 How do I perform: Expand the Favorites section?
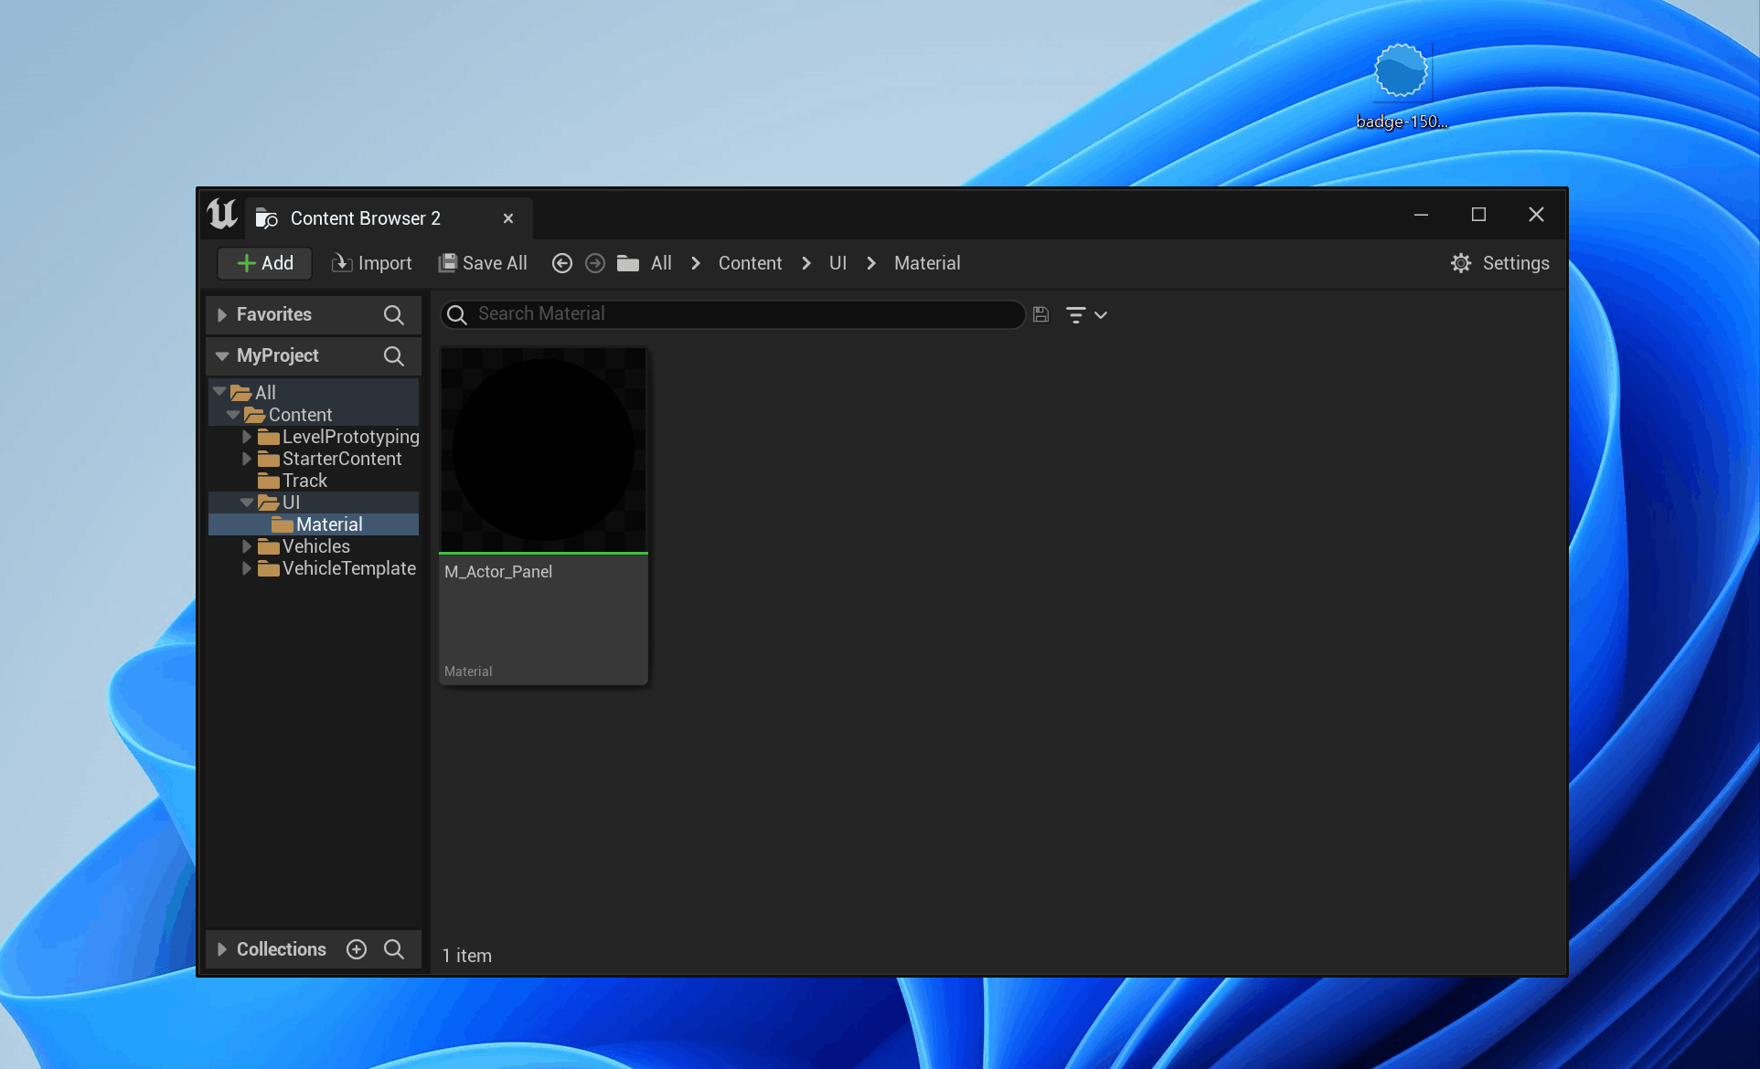point(222,314)
